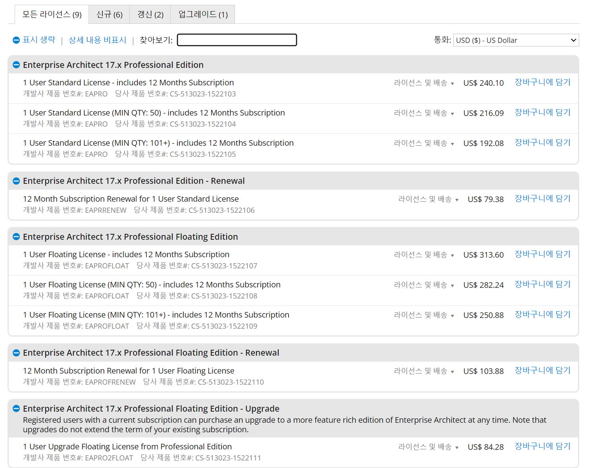Viewport: 605px width, 468px height.
Task: Click product number CS-513023-1522103
Action: (x=202, y=94)
